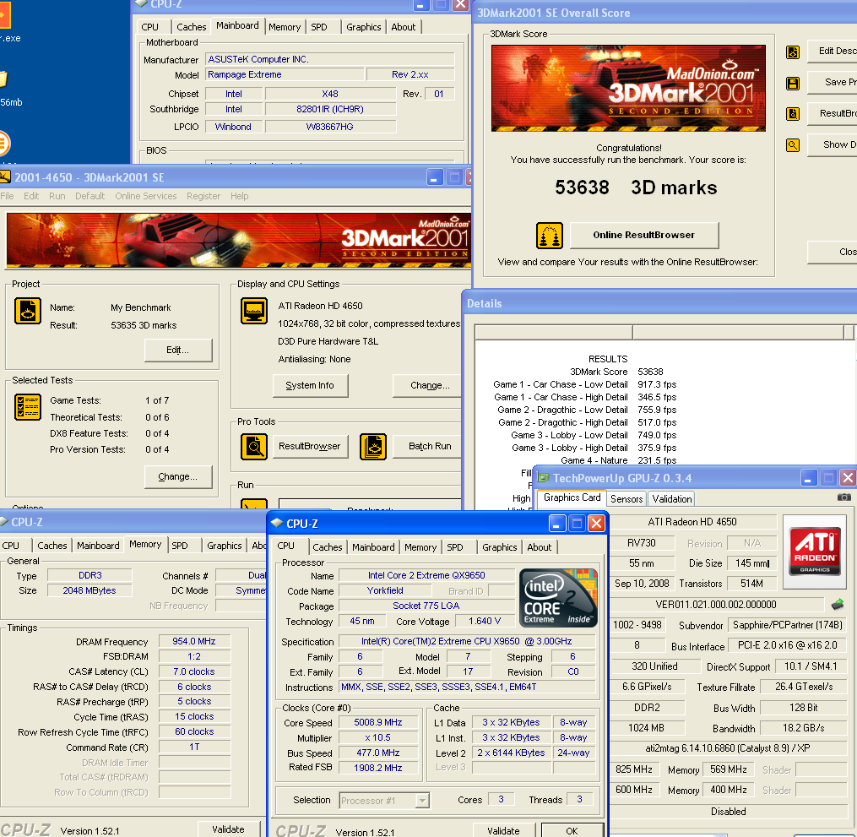
Task: Click the Selected Tests checklist icon
Action: click(x=27, y=407)
